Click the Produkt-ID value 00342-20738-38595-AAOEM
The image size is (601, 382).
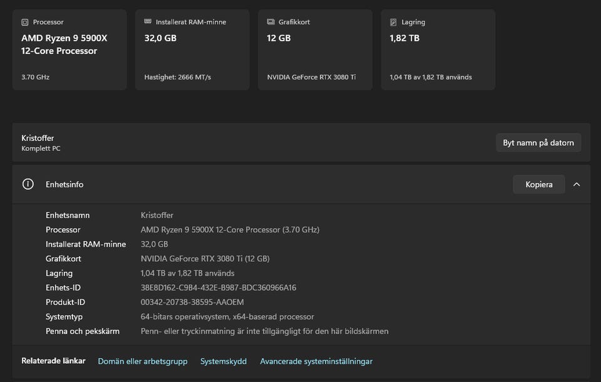click(192, 302)
